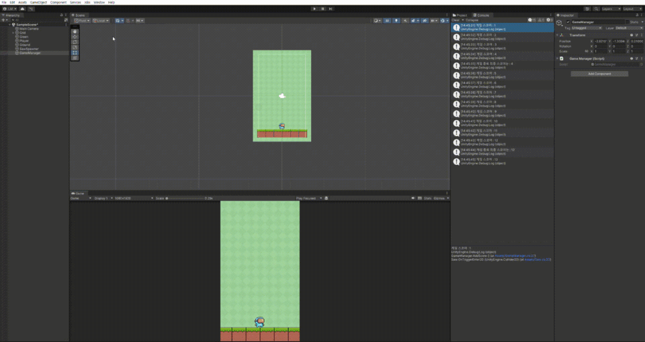Screen dimensions: 645x342
Task: Open the account dropdown in top toolbar
Action: point(9,9)
